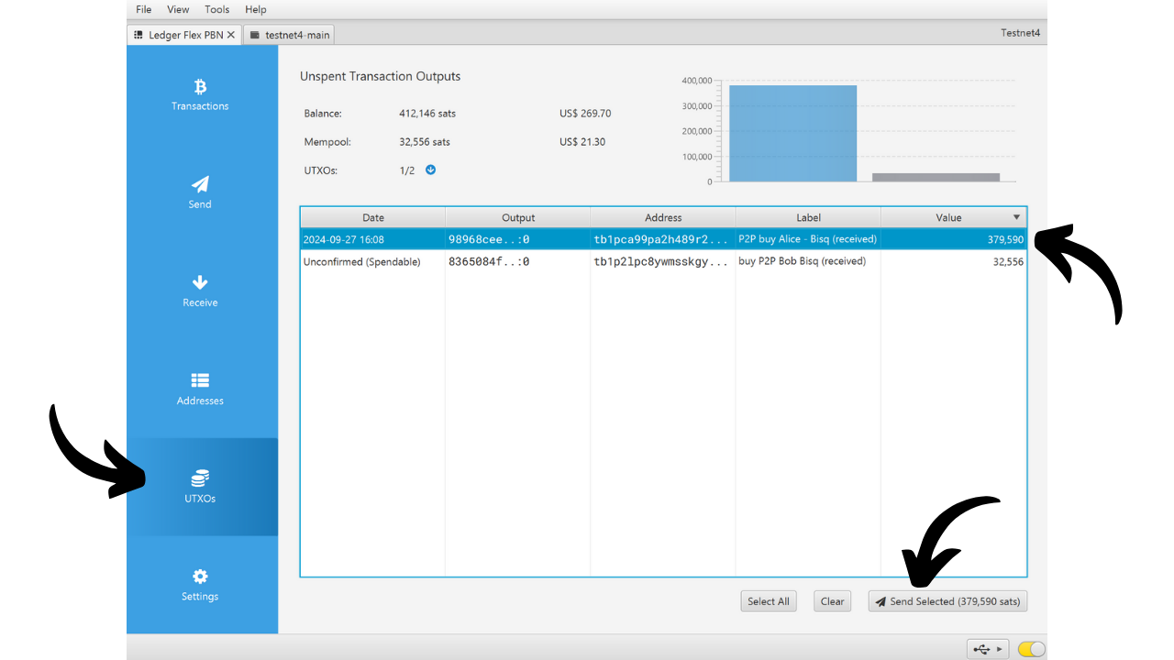The image size is (1174, 660).
Task: Close the Ledger Flex PBN tab
Action: 231,35
